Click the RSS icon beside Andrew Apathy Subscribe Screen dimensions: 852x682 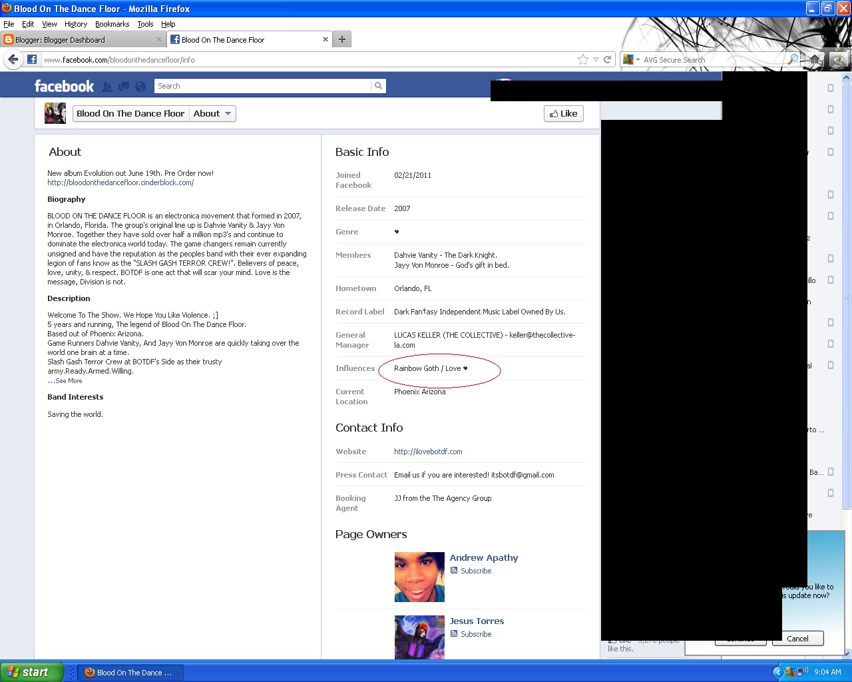453,571
